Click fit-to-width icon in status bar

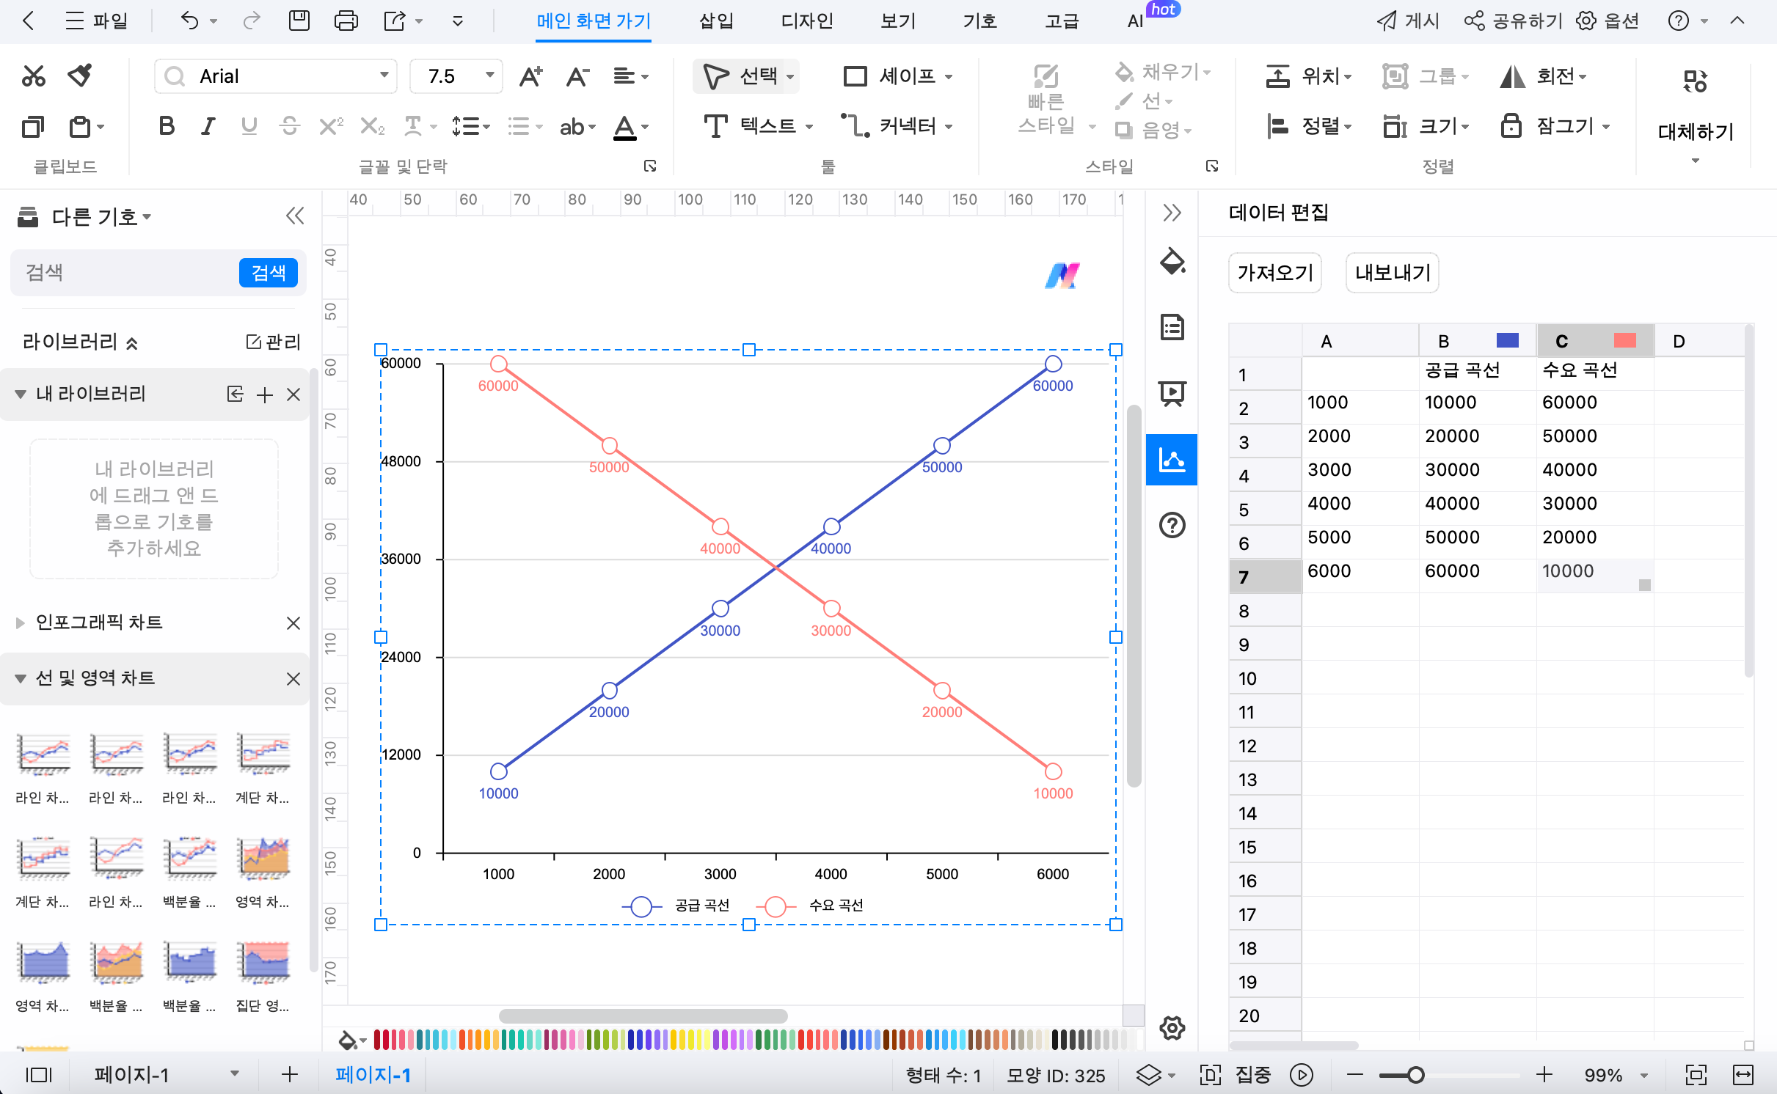click(x=1743, y=1075)
